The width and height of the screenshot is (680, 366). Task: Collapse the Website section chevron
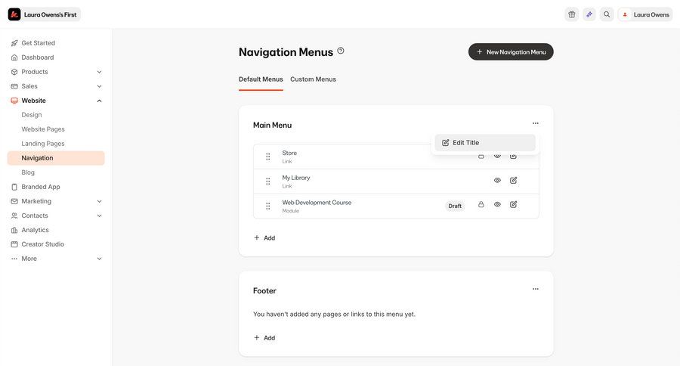click(x=99, y=101)
